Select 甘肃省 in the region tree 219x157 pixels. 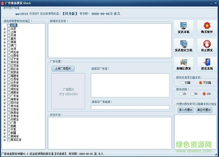[x=15, y=116]
